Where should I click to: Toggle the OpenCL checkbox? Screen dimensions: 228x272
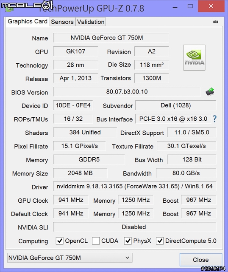point(59,241)
